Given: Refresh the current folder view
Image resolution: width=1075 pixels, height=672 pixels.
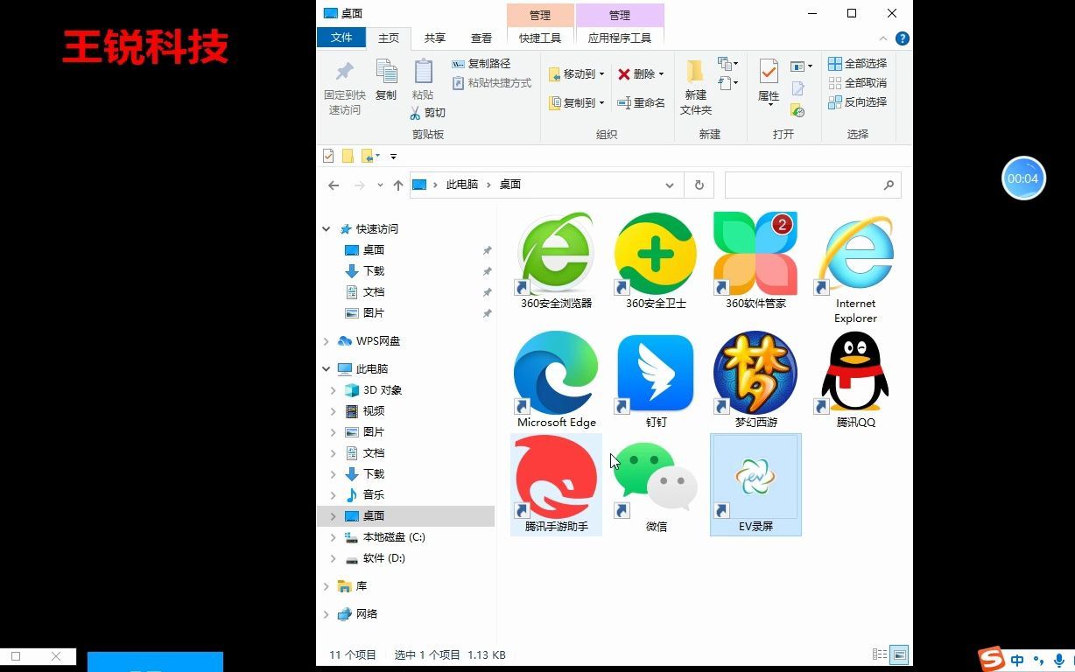Looking at the screenshot, I should click(x=699, y=185).
